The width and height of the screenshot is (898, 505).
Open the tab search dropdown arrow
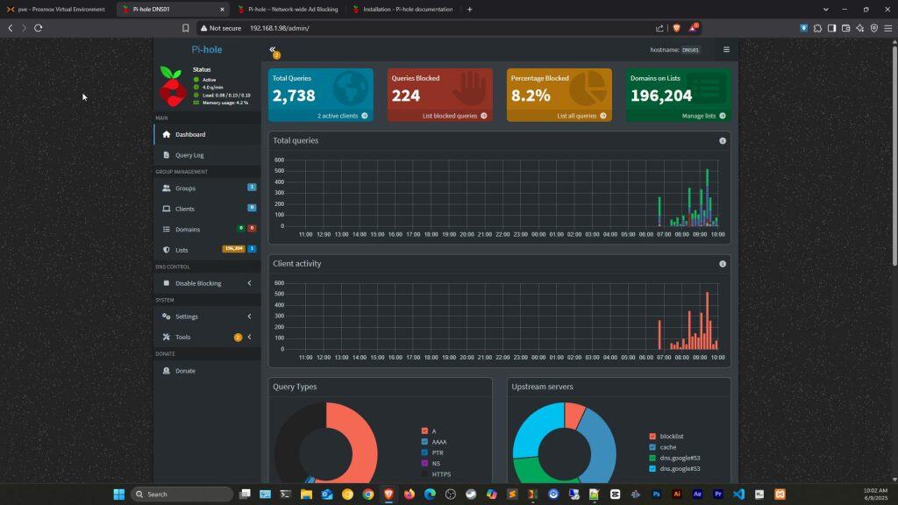click(826, 9)
